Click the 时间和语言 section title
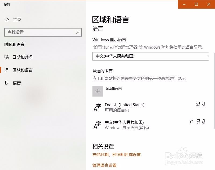This screenshot has width=215, height=170. [14, 45]
